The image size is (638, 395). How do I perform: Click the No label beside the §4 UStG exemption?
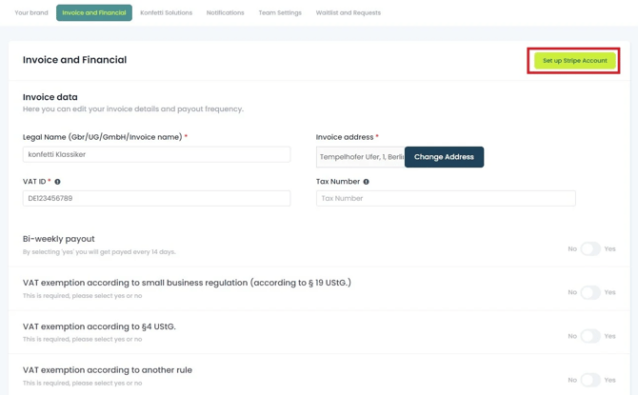click(572, 336)
